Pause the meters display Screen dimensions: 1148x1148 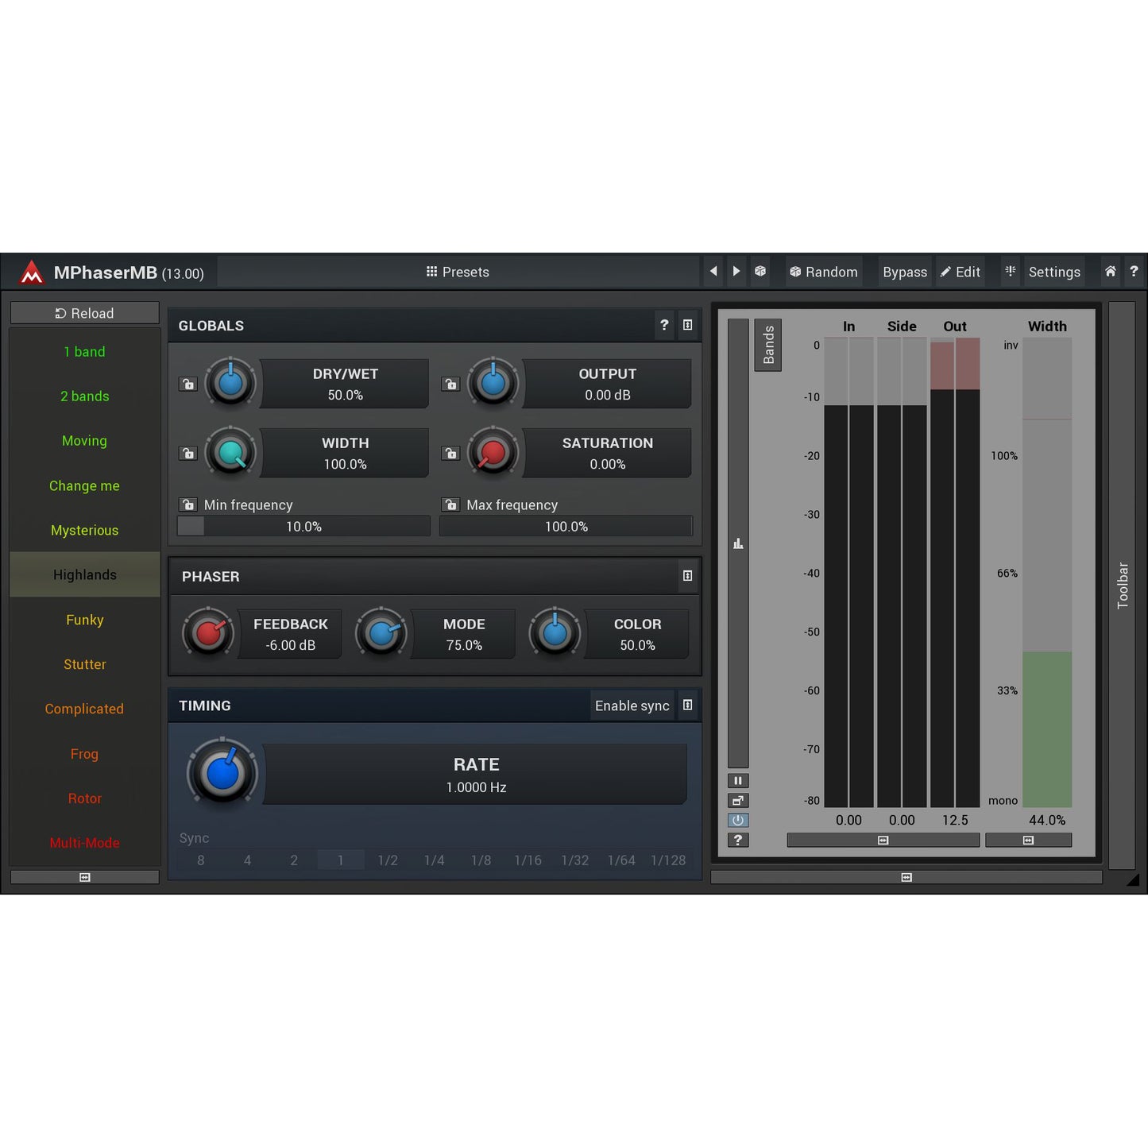pyautogui.click(x=738, y=781)
